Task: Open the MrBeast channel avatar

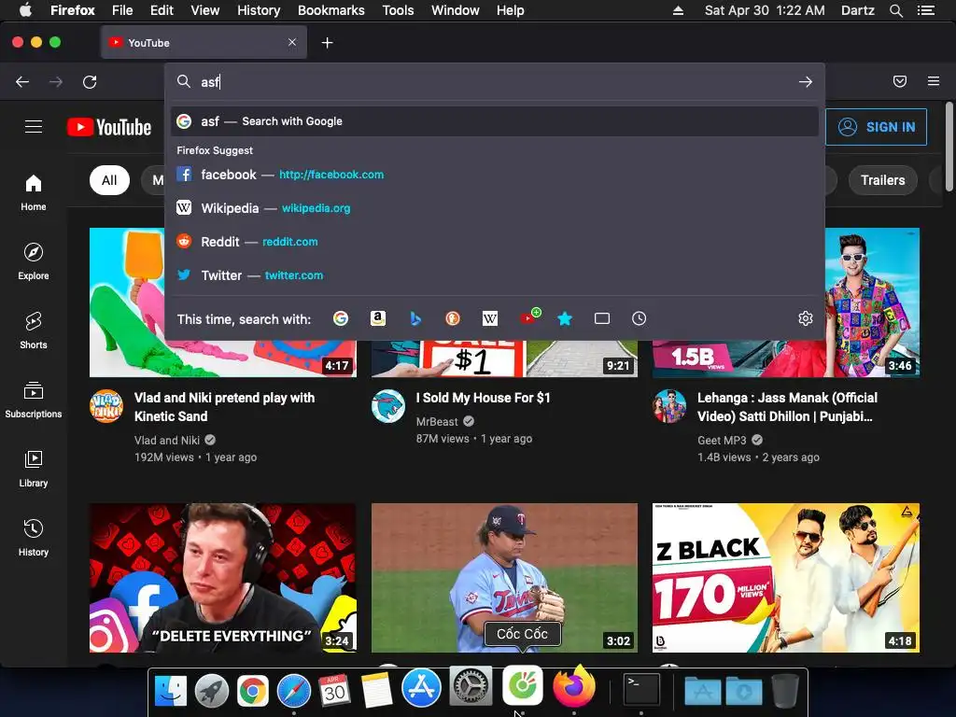Action: pos(388,406)
